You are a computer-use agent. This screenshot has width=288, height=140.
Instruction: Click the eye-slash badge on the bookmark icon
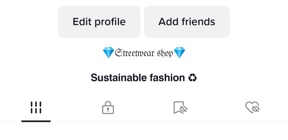pyautogui.click(x=183, y=109)
